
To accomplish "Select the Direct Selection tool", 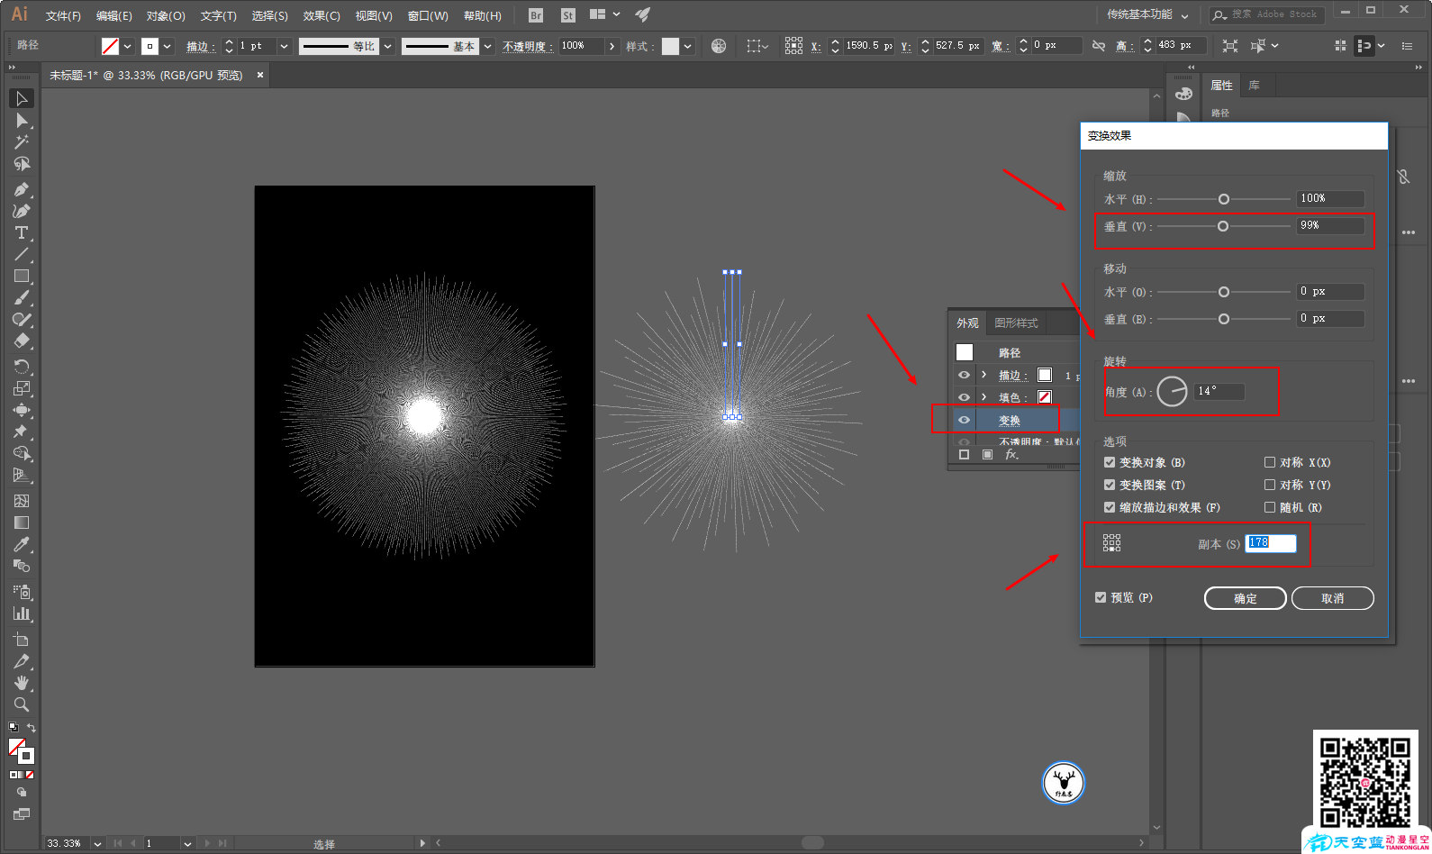I will [22, 121].
